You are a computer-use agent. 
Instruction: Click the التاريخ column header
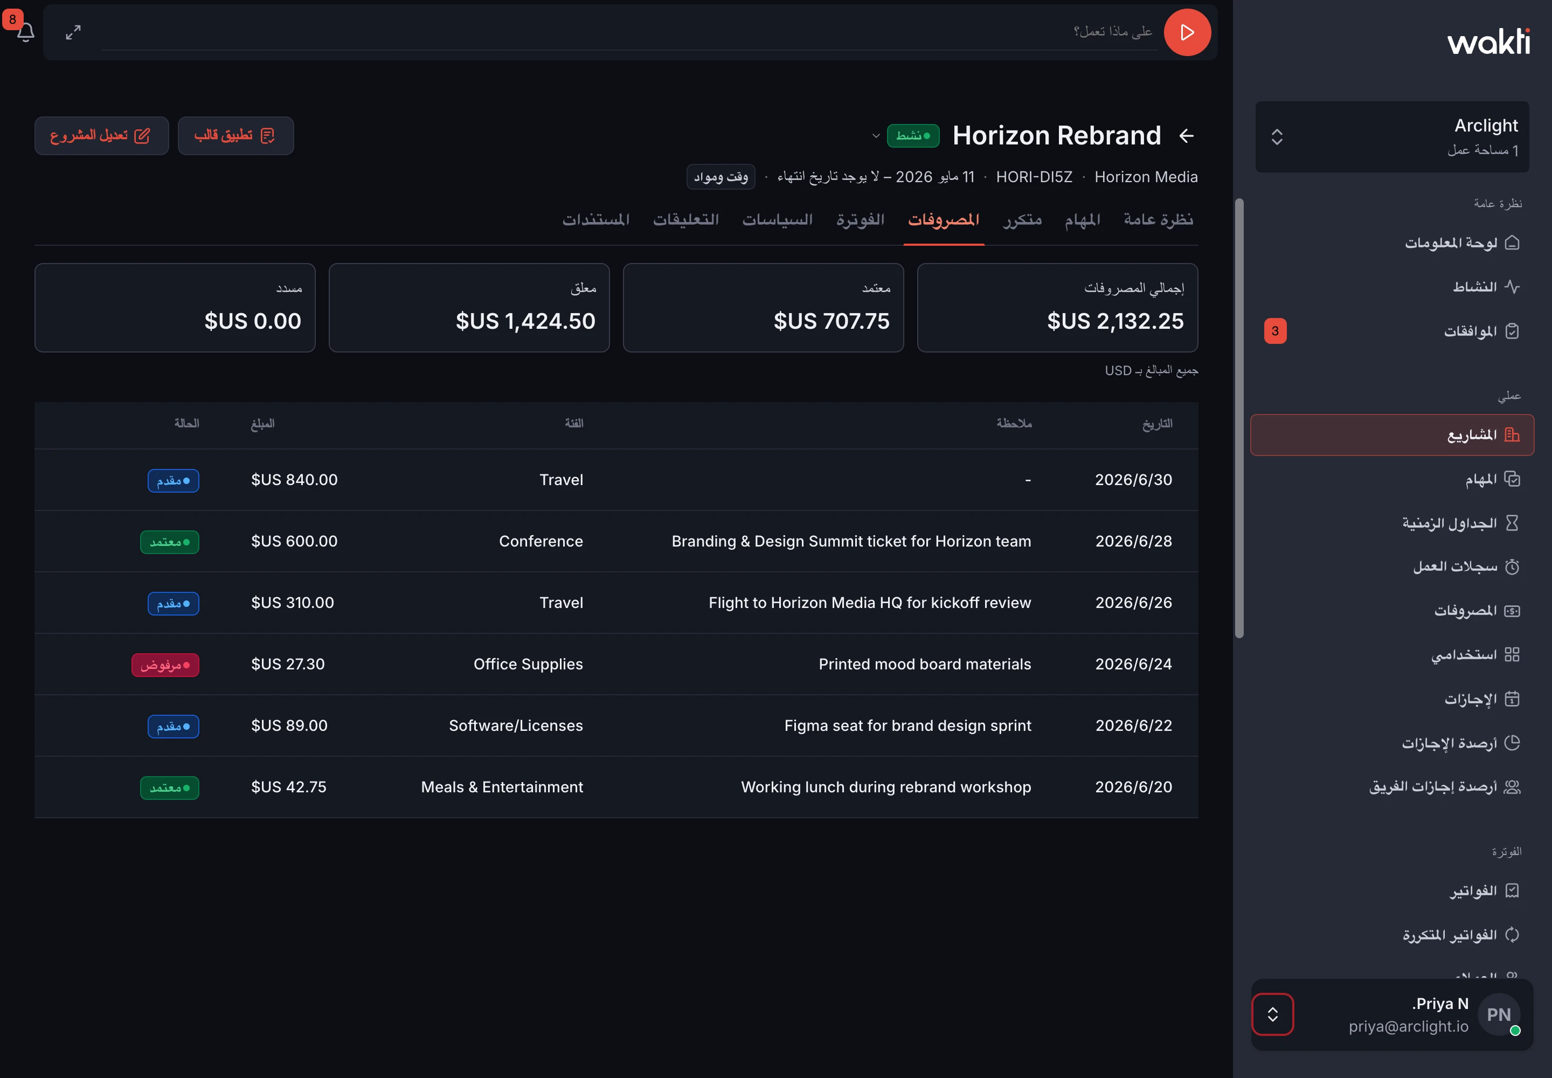[x=1157, y=424]
